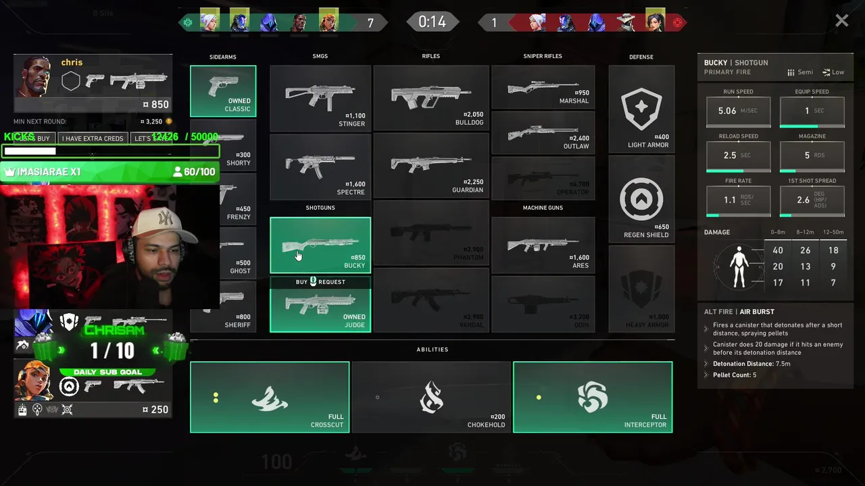Click the Reload Speed stat box

click(739, 157)
